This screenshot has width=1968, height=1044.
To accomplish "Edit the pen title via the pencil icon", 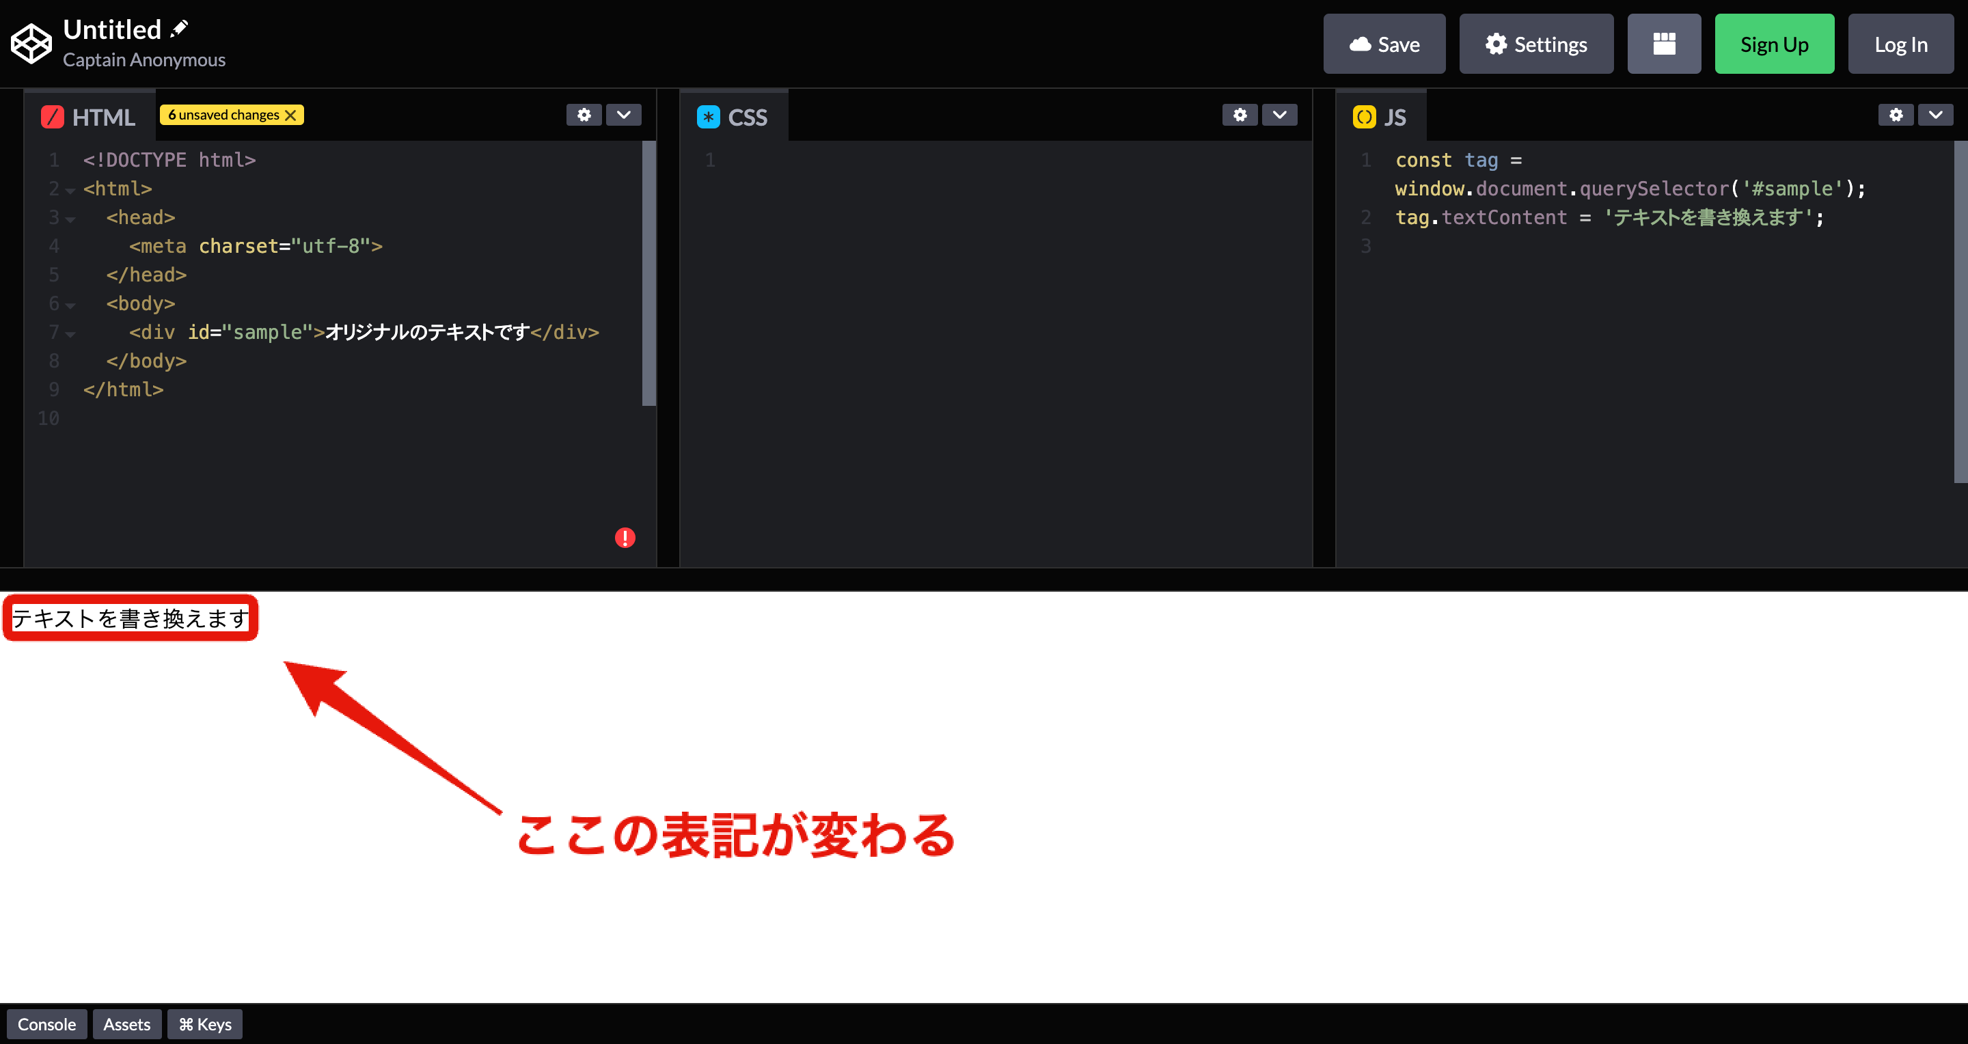I will click(179, 27).
